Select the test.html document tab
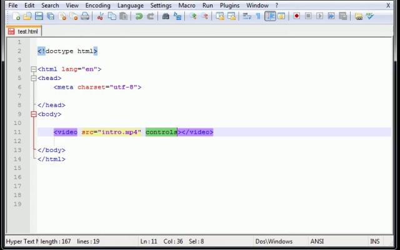400x250 pixels. point(24,31)
